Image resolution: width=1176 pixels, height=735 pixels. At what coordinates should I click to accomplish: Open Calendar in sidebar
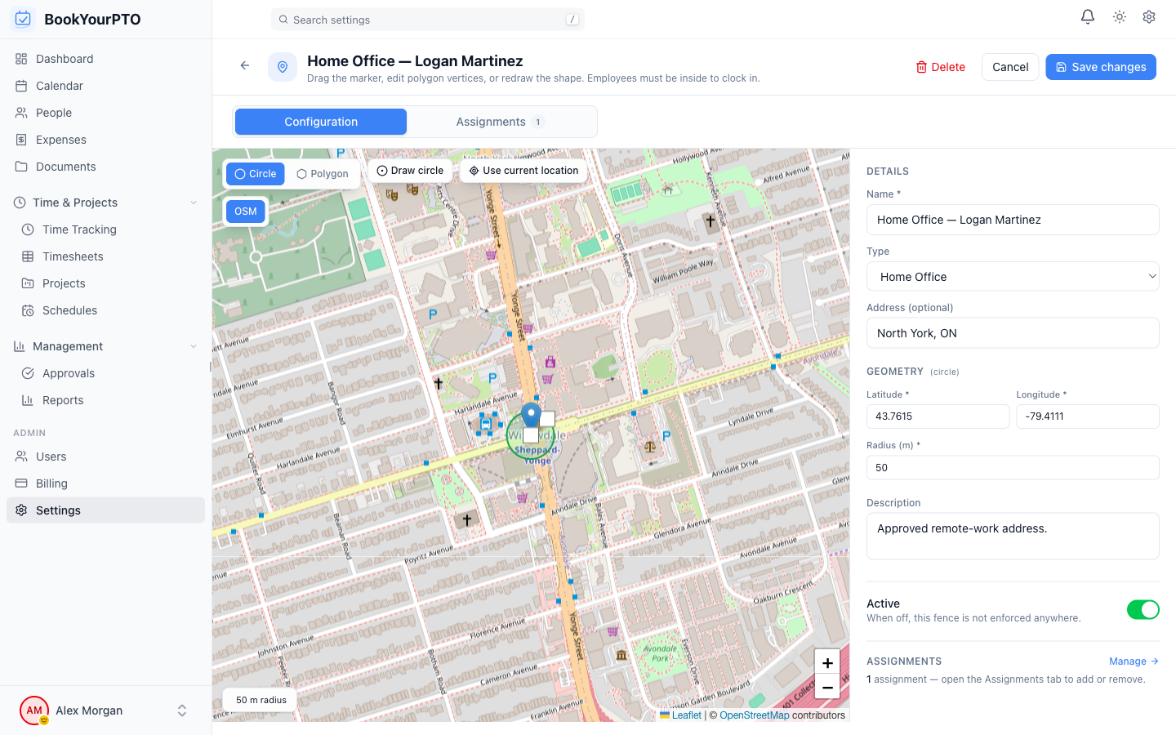click(105, 86)
